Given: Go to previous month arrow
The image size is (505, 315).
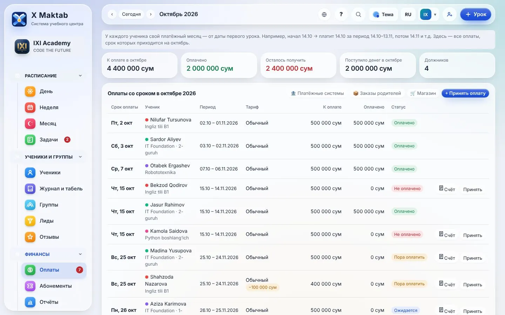Looking at the screenshot, I should (112, 14).
